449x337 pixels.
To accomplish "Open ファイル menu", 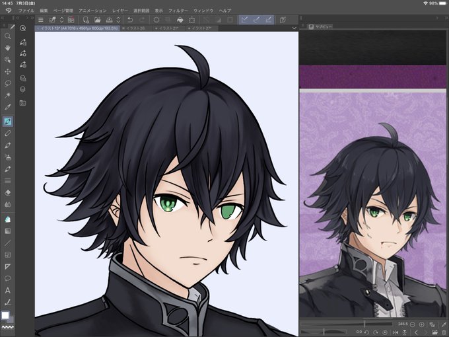I will 26,11.
